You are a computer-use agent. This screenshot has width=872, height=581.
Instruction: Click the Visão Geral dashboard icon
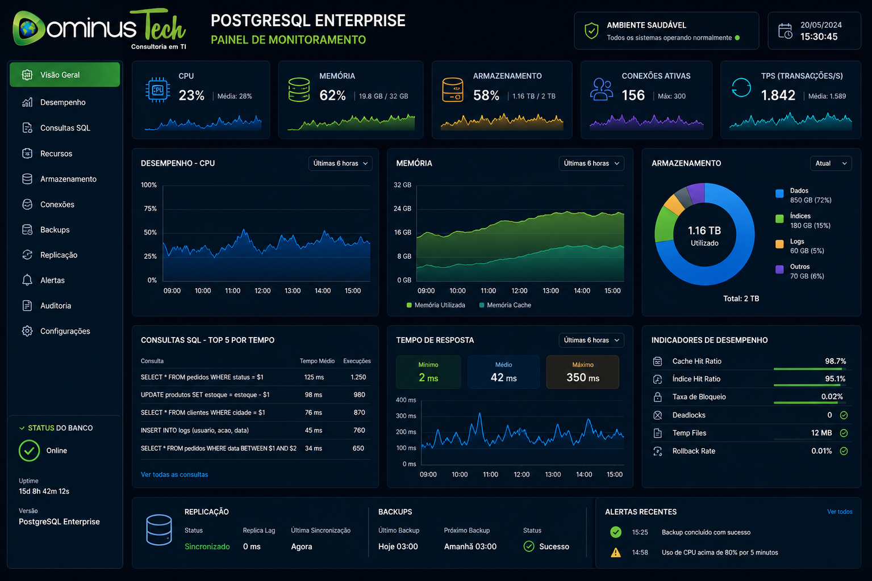[27, 75]
